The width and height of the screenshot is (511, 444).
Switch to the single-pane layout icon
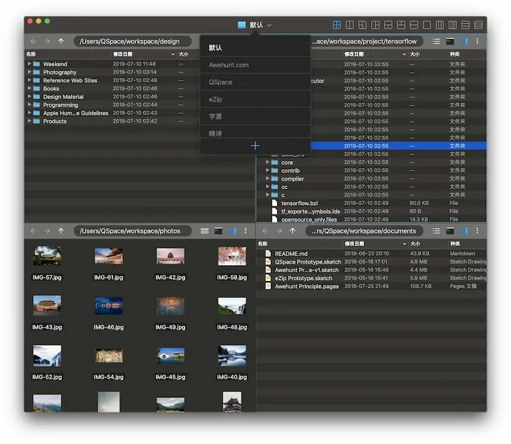coord(427,25)
